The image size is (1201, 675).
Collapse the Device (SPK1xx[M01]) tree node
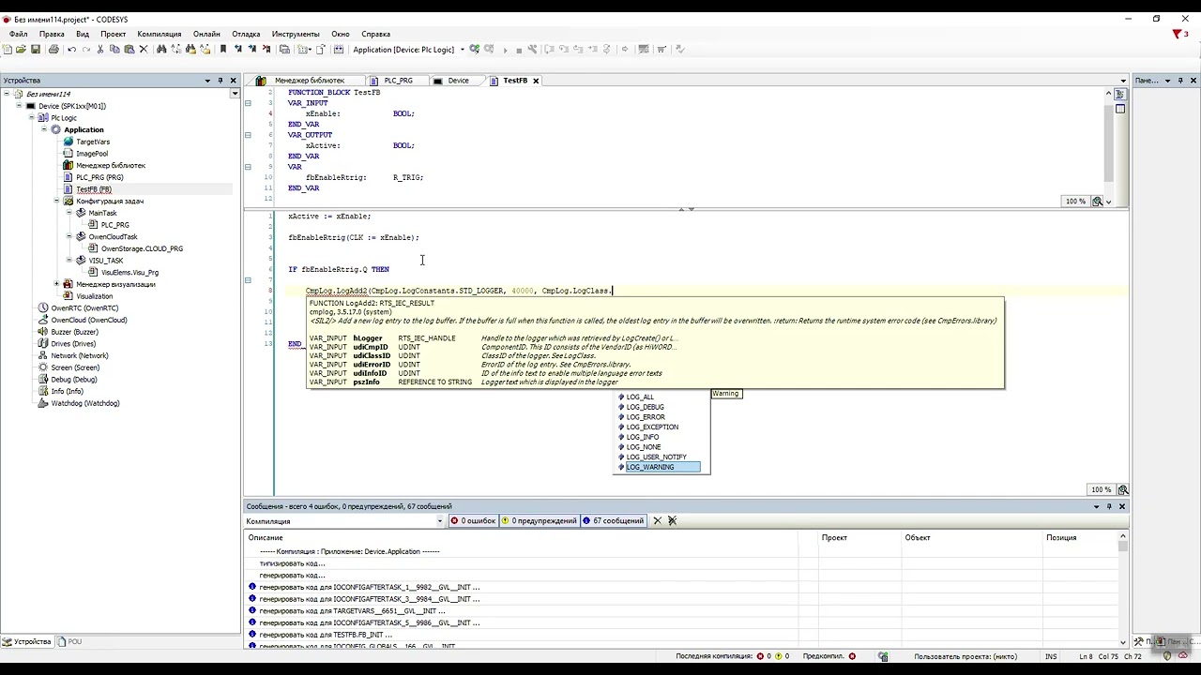[x=19, y=106]
